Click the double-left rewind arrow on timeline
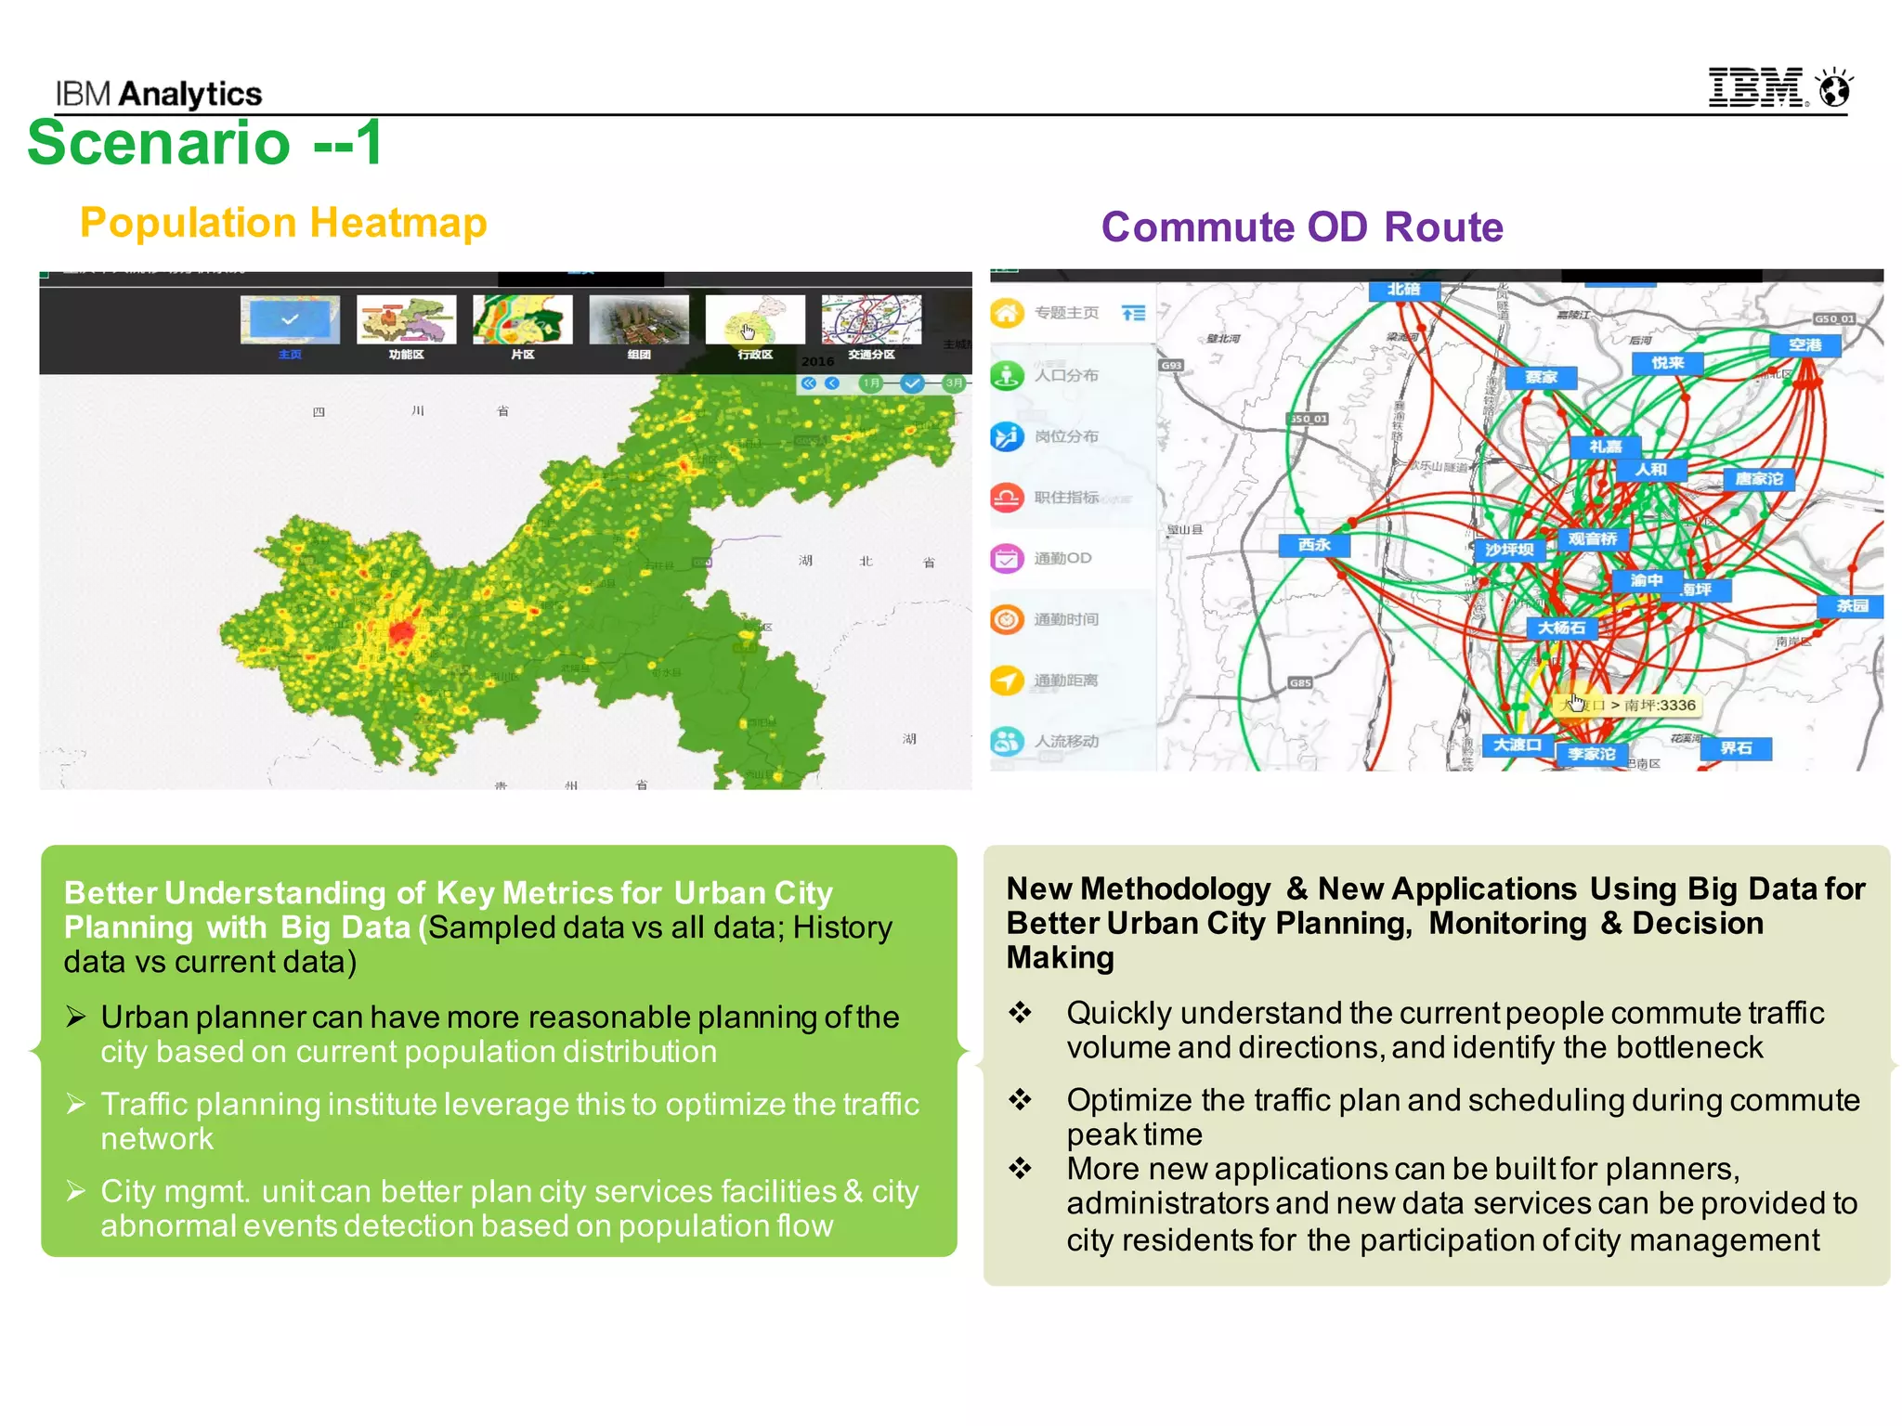This screenshot has width=1902, height=1426. [x=809, y=383]
